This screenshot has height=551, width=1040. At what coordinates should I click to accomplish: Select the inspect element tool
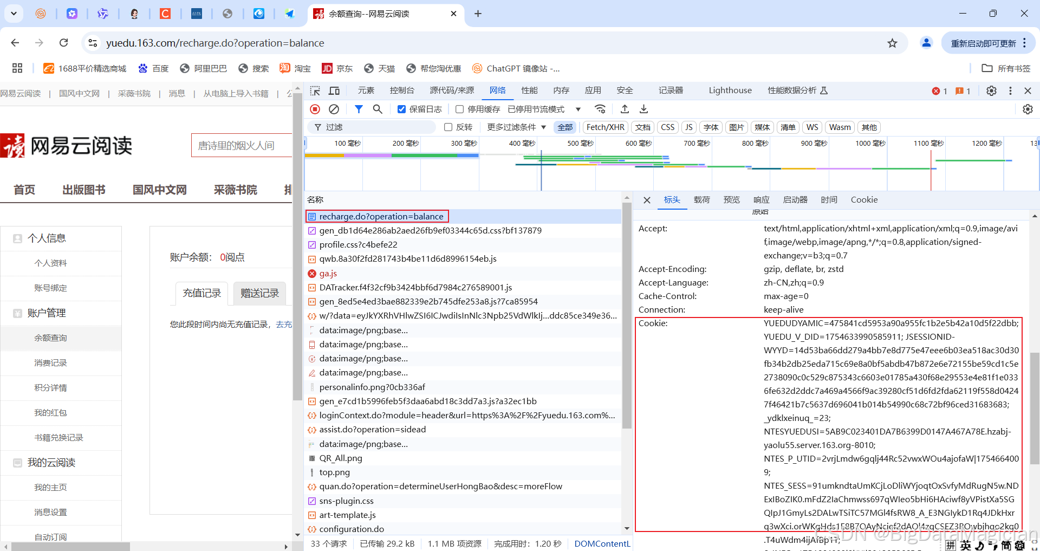[315, 90]
